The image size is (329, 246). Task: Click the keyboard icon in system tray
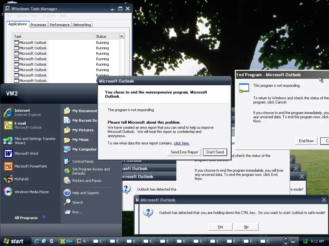[293, 242]
